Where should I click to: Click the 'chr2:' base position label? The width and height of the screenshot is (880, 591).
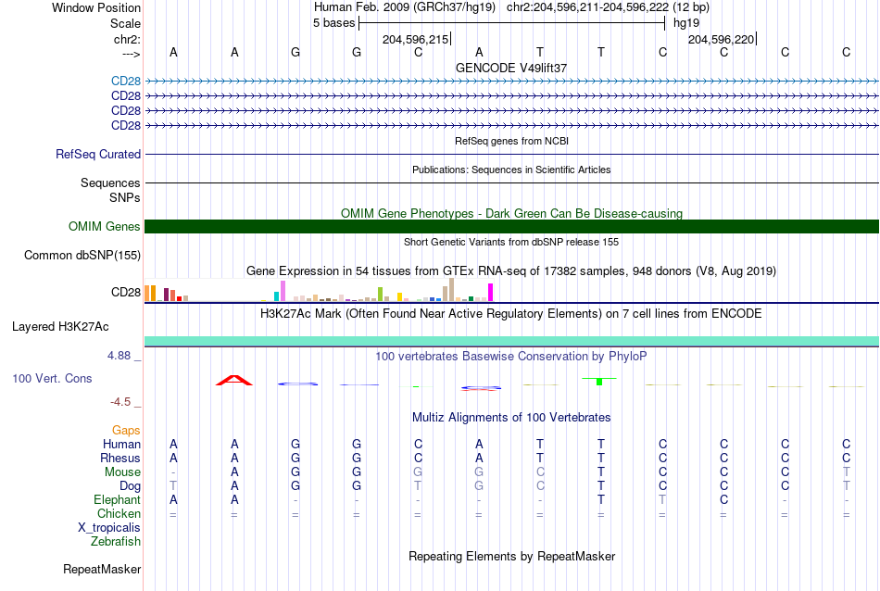127,39
